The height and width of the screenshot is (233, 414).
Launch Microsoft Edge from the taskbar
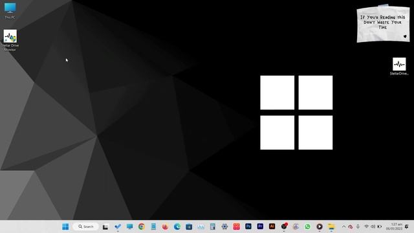(x=177, y=227)
